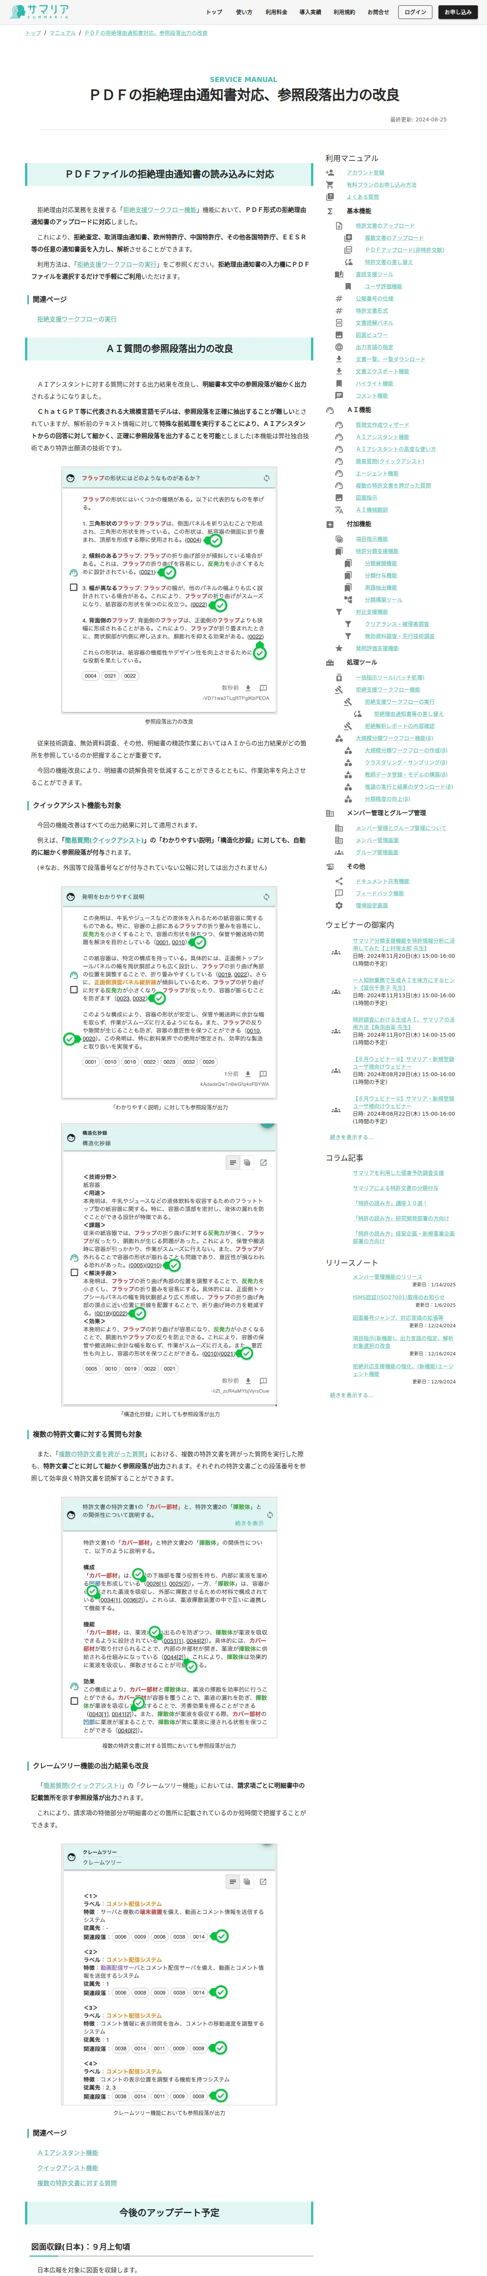Open sidebar link 簡易質問(クイックアシスト)
The width and height of the screenshot is (487, 2276).
(390, 461)
